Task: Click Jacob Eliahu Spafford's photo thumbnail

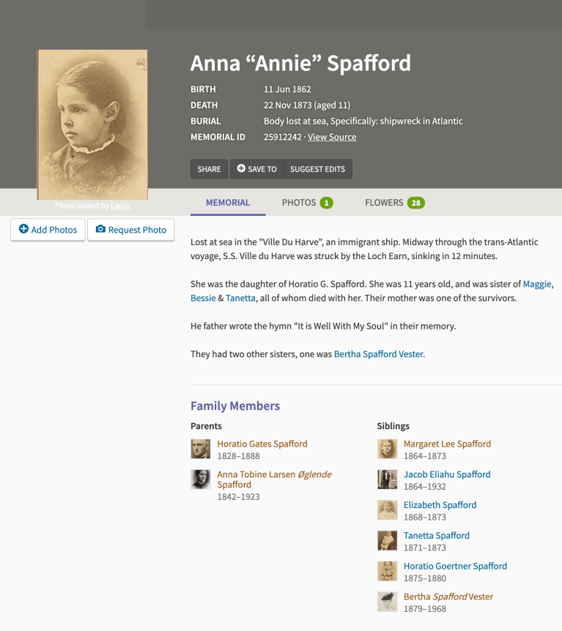Action: click(x=387, y=479)
